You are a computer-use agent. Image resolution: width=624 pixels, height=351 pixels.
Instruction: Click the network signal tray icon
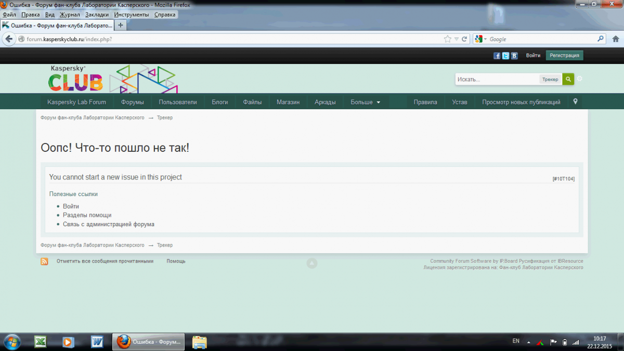coord(576,342)
